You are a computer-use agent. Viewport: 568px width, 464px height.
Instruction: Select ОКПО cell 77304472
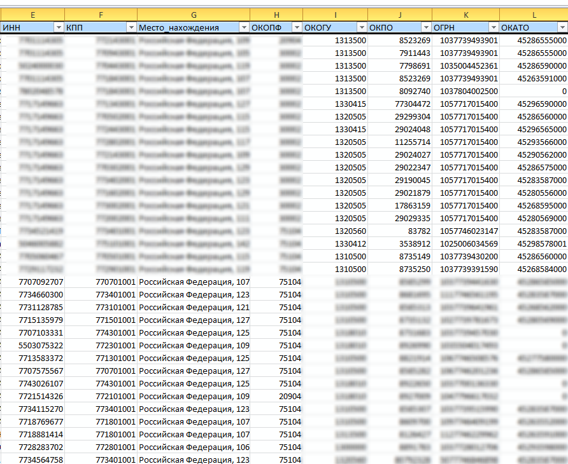coord(399,104)
